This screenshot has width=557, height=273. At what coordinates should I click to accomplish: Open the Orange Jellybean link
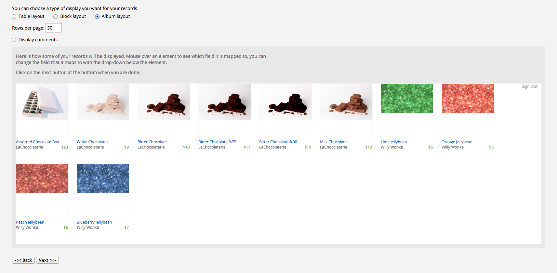pyautogui.click(x=457, y=142)
